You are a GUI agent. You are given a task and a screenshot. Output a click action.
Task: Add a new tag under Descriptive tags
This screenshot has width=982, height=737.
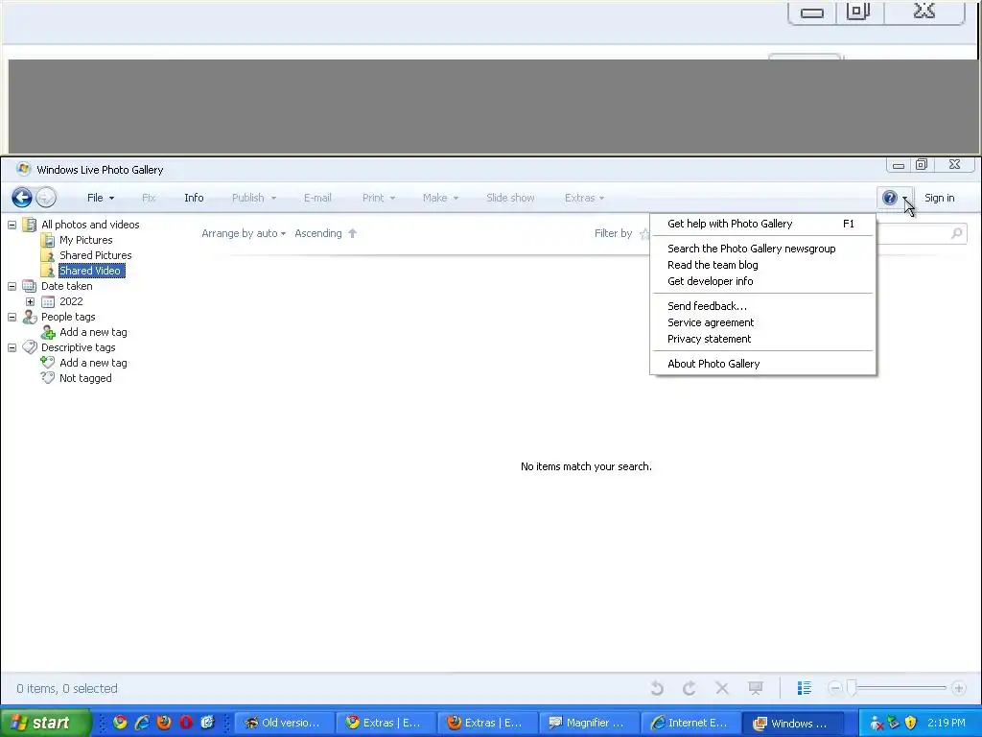[93, 363]
